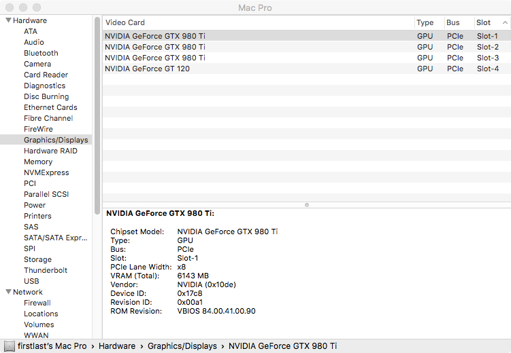511x353 pixels.
Task: Select the GeForce GT 120 row
Action: pos(307,69)
